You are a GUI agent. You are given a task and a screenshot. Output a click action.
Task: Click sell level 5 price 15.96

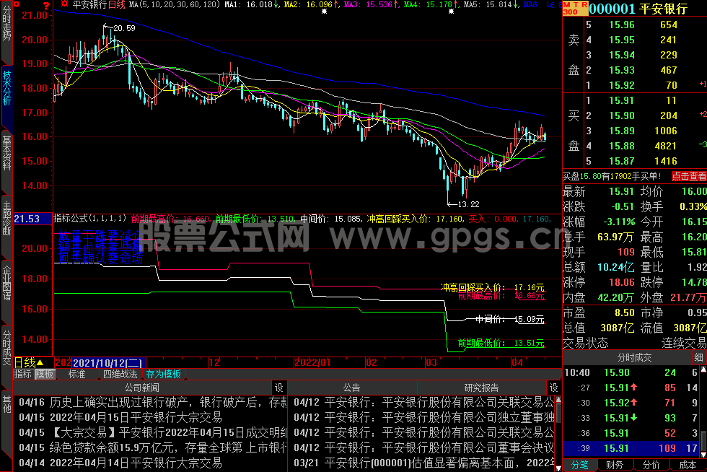(x=622, y=25)
